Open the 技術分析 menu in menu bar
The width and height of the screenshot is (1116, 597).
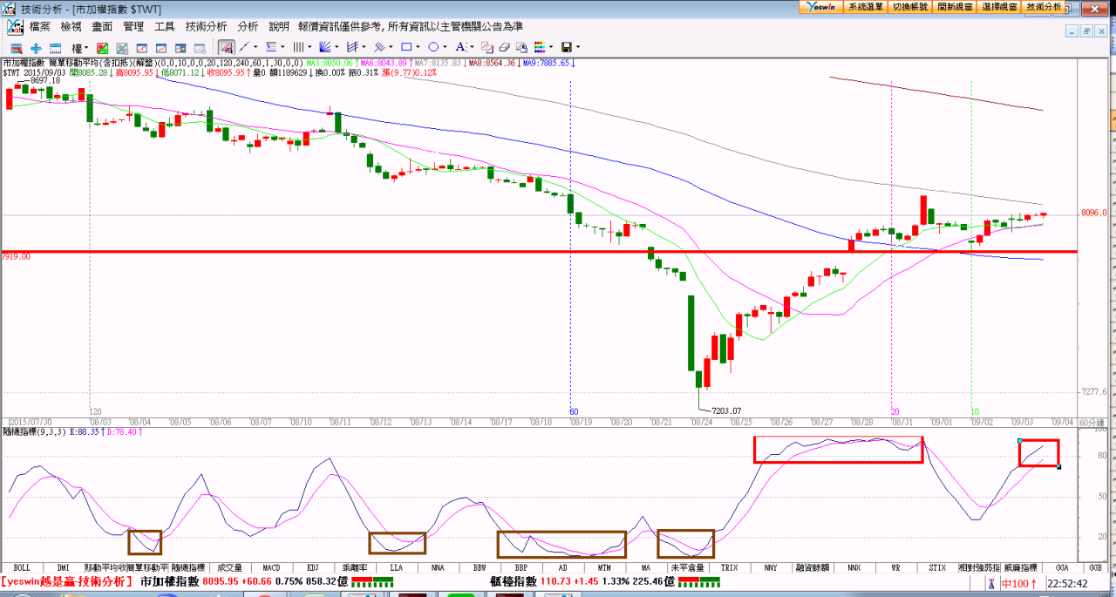206,27
